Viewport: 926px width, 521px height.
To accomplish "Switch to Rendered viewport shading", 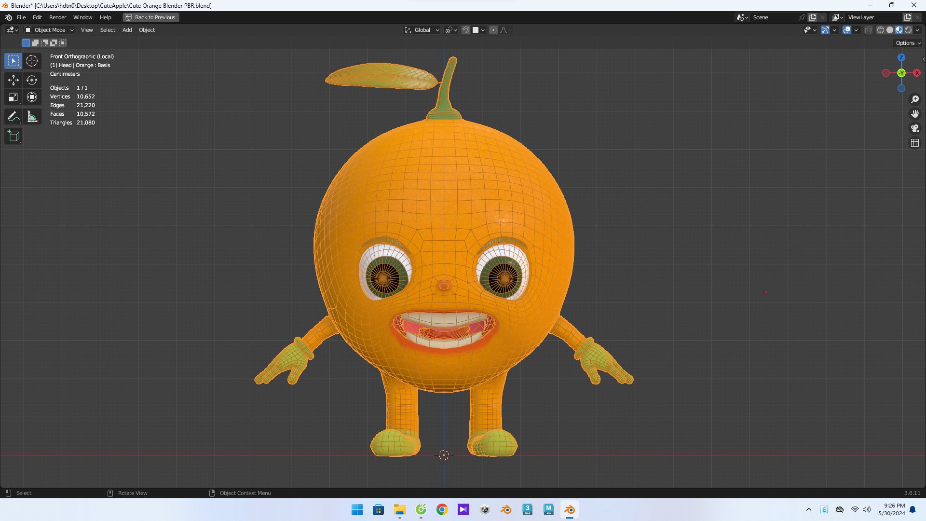I will (x=908, y=30).
